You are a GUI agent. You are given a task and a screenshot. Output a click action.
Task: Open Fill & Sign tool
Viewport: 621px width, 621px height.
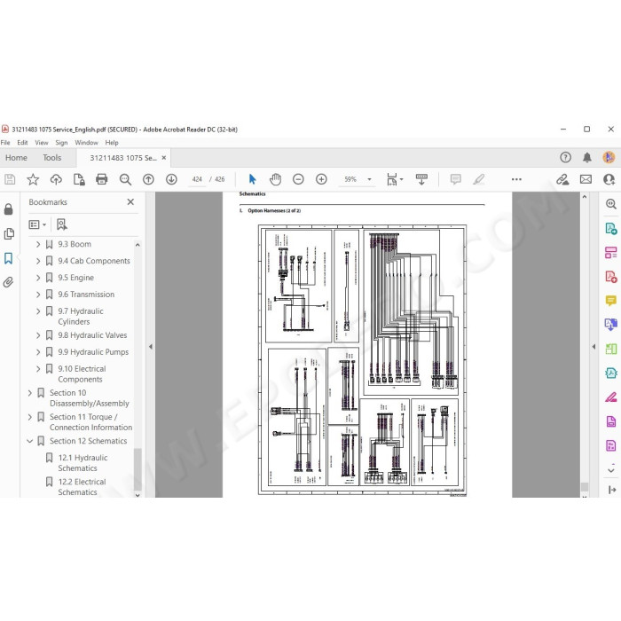610,397
